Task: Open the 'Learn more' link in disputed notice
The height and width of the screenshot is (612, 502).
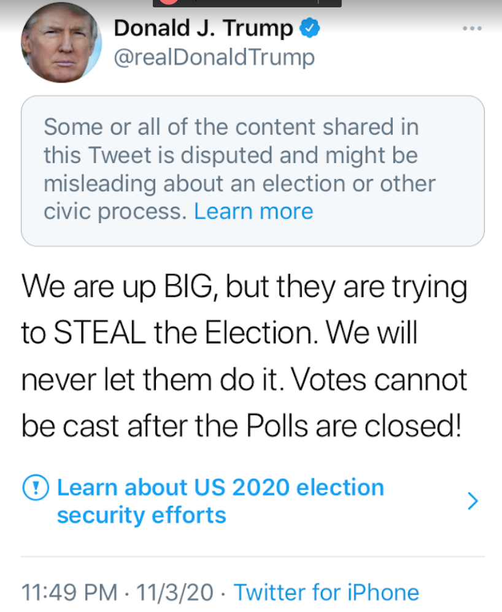Action: pyautogui.click(x=253, y=212)
